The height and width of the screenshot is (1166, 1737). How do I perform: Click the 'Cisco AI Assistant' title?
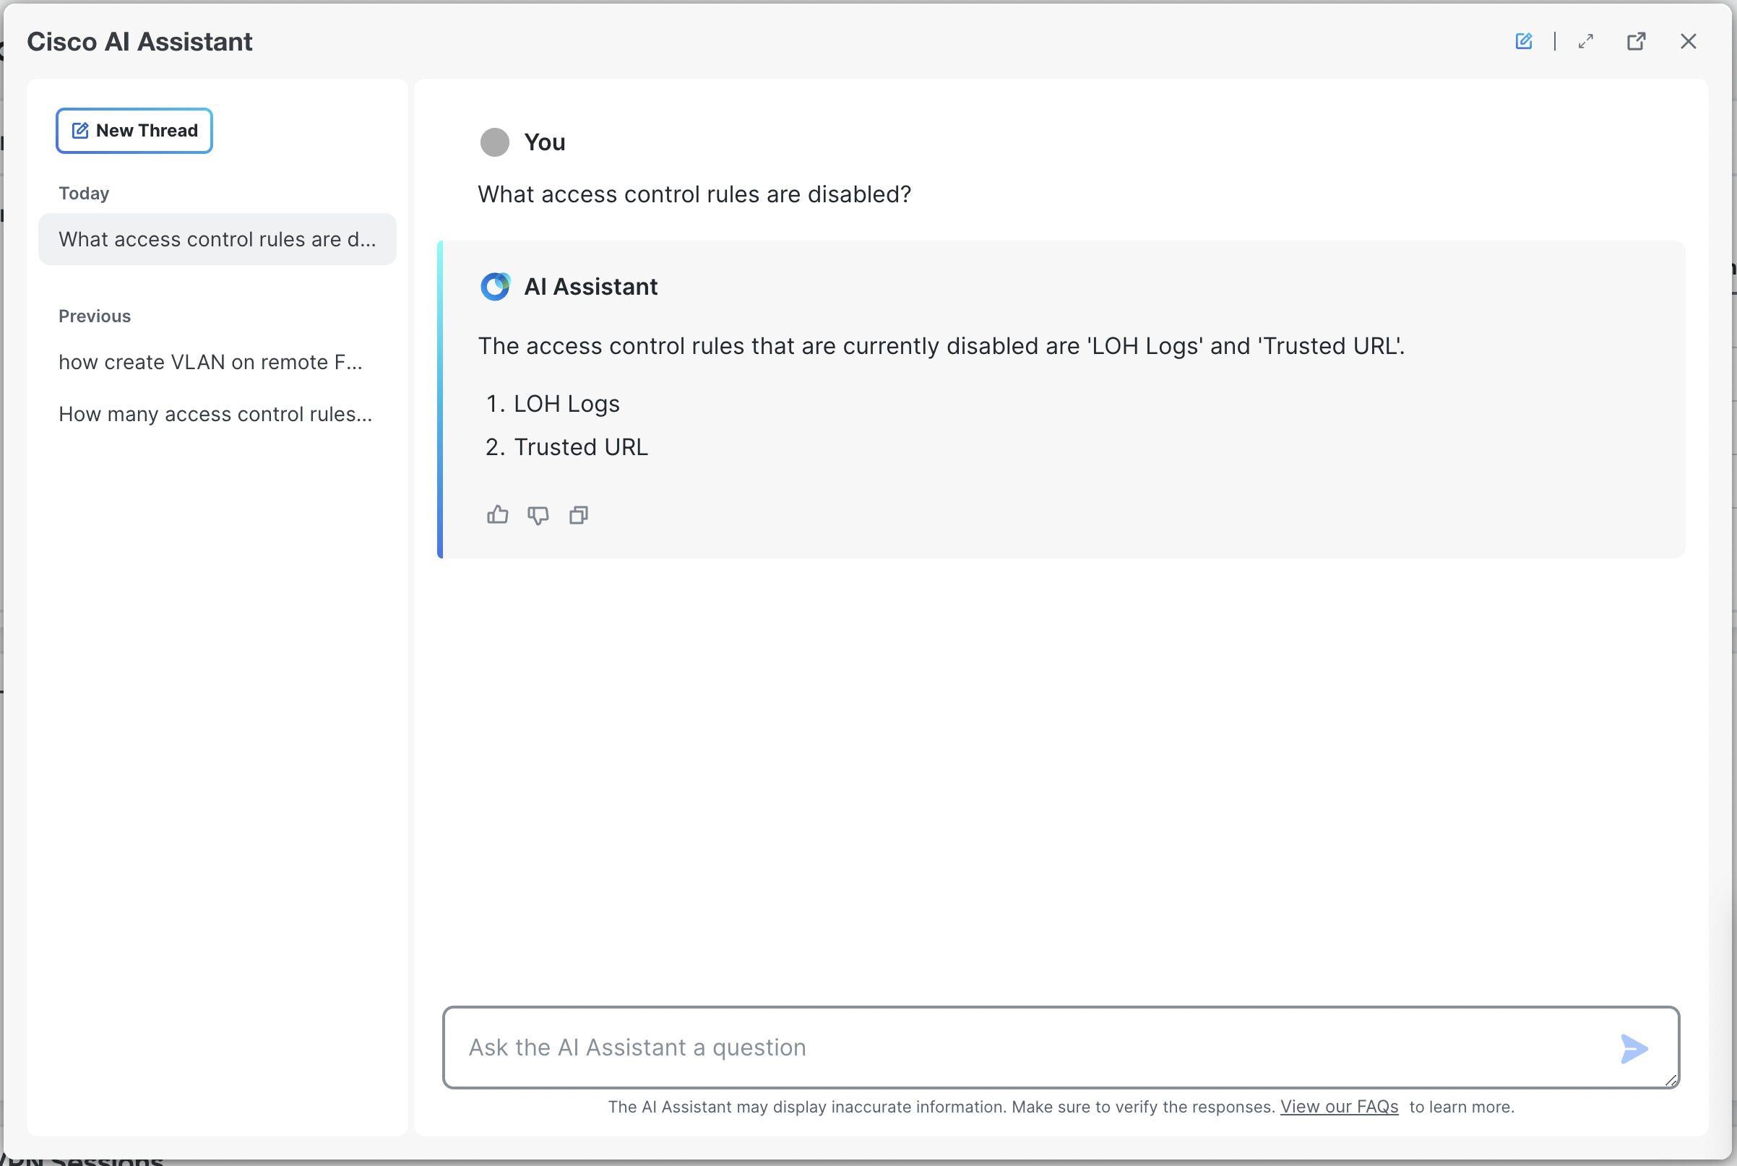[x=139, y=42]
